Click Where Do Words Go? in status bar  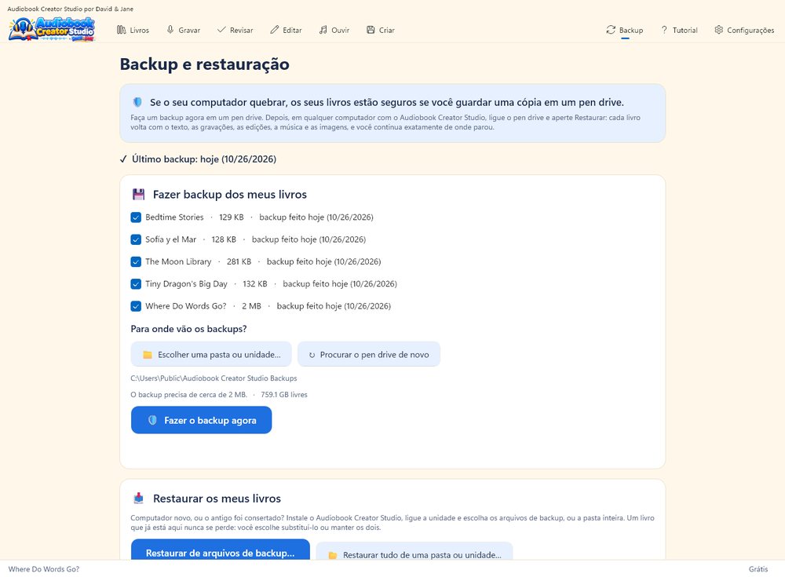[44, 569]
